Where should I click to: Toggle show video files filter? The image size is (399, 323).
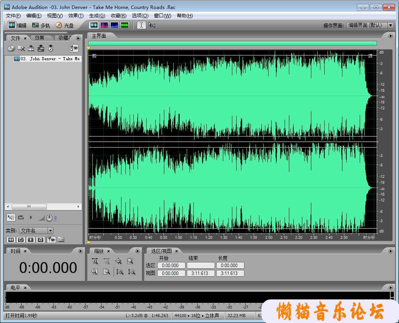point(31,240)
